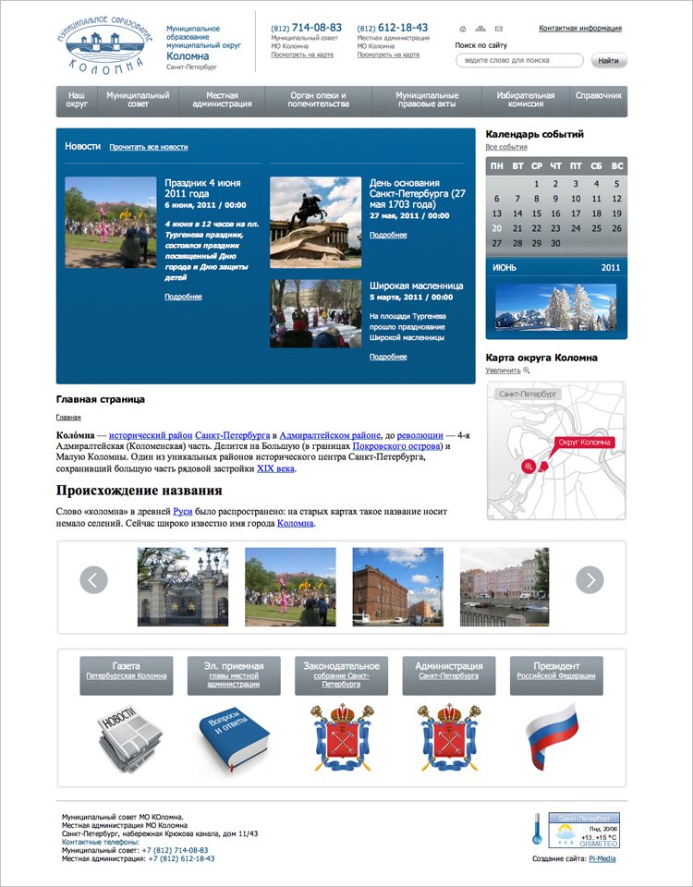This screenshot has height=887, width=693.
Task: Click the Эл. приемная button
Action: (x=234, y=675)
